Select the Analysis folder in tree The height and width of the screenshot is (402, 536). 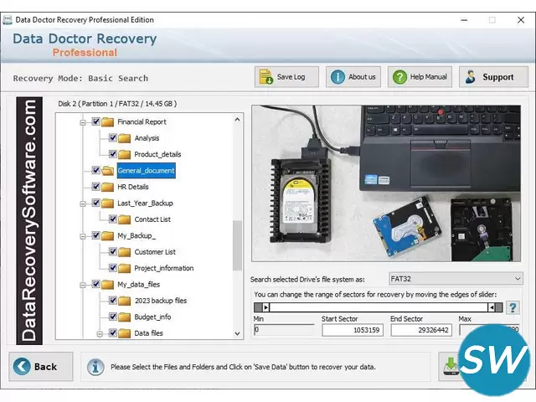pos(147,138)
